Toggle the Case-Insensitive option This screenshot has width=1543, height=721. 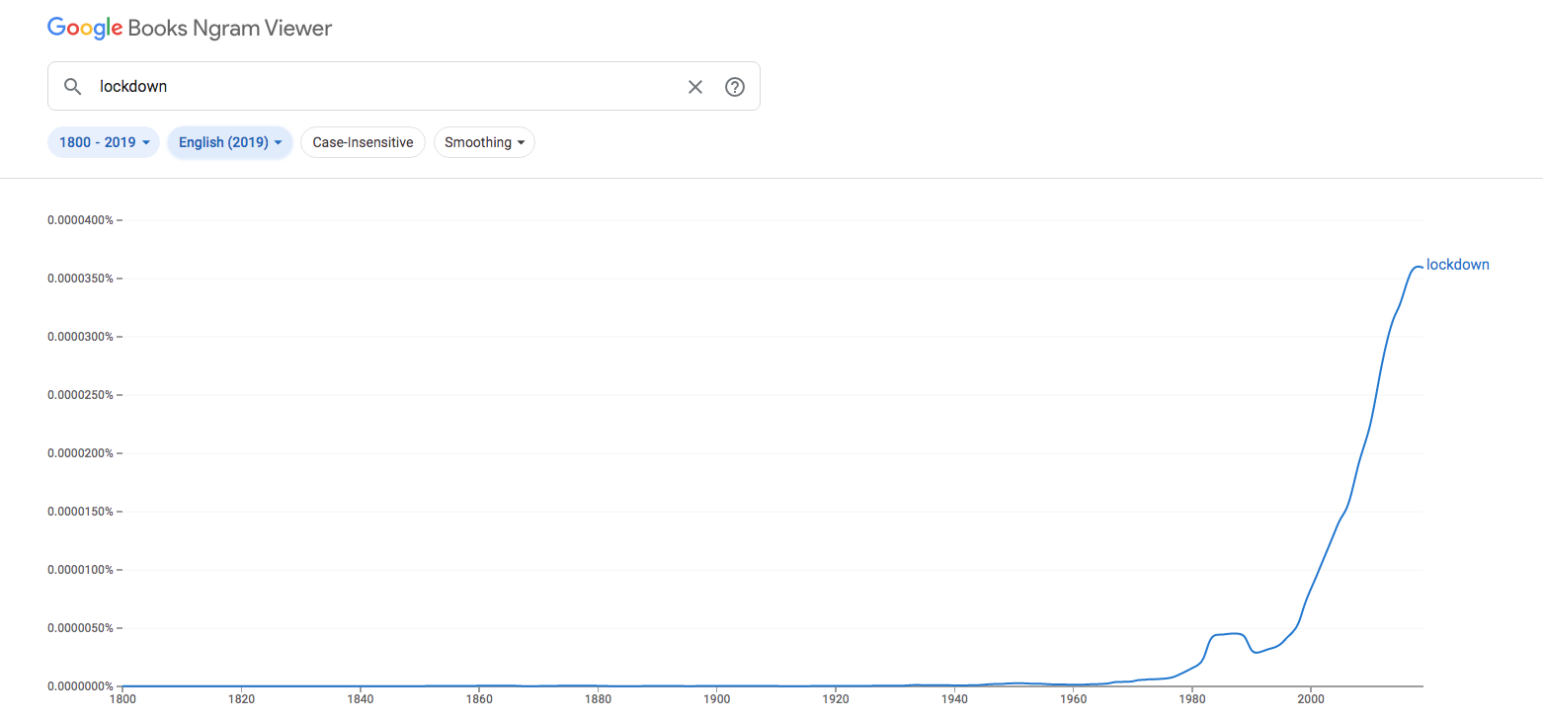363,142
